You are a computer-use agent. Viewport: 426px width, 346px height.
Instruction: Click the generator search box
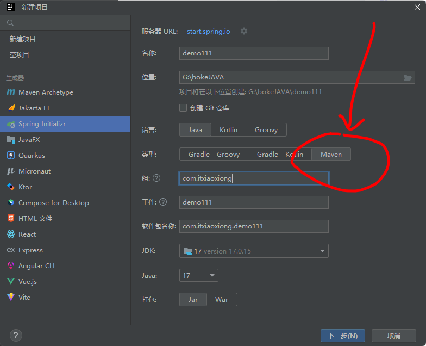click(x=65, y=23)
